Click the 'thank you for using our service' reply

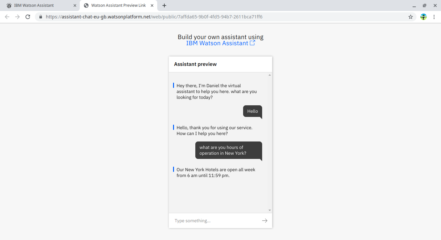[x=214, y=130]
